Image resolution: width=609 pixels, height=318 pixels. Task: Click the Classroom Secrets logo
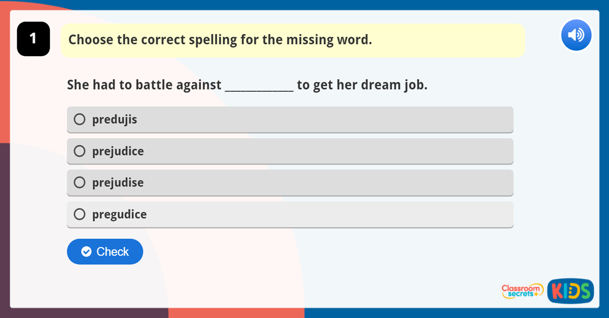(x=522, y=291)
